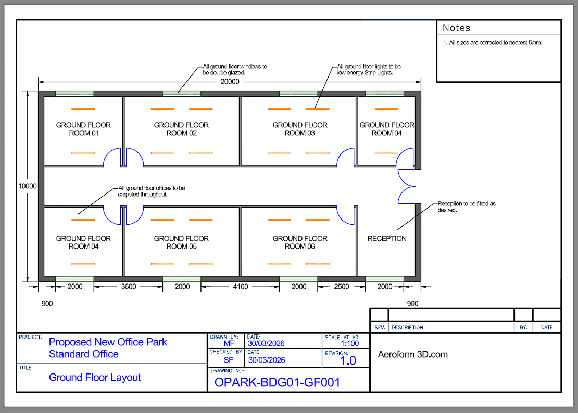Click the 'Aeroform 3D.com' company text
This screenshot has width=578, height=413.
(412, 354)
